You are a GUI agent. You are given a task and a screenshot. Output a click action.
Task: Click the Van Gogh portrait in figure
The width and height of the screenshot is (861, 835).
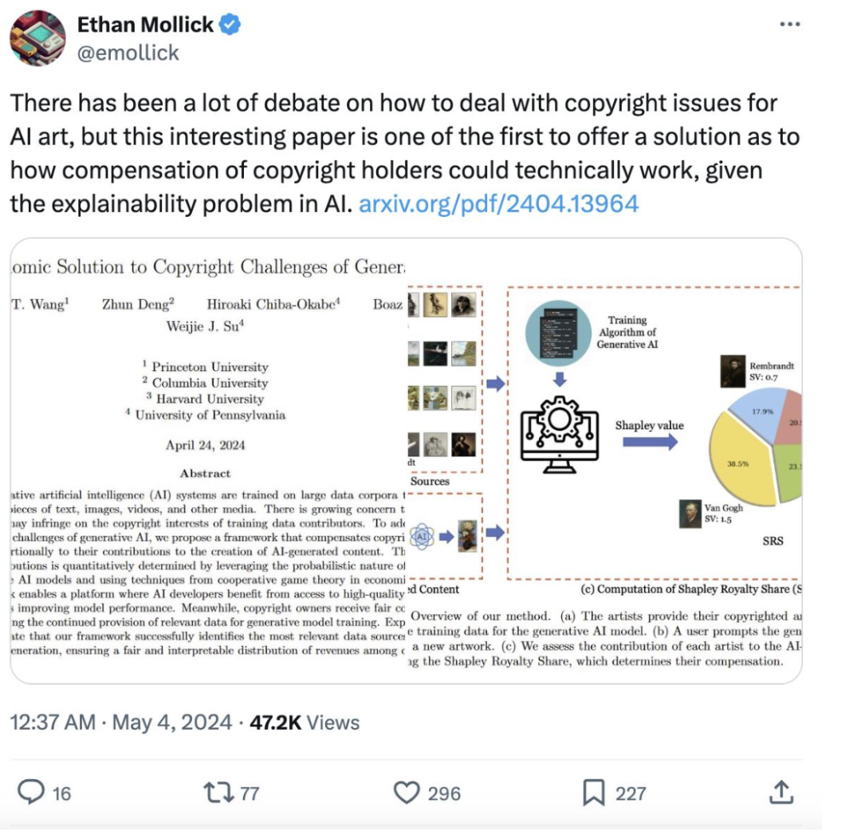[x=690, y=514]
